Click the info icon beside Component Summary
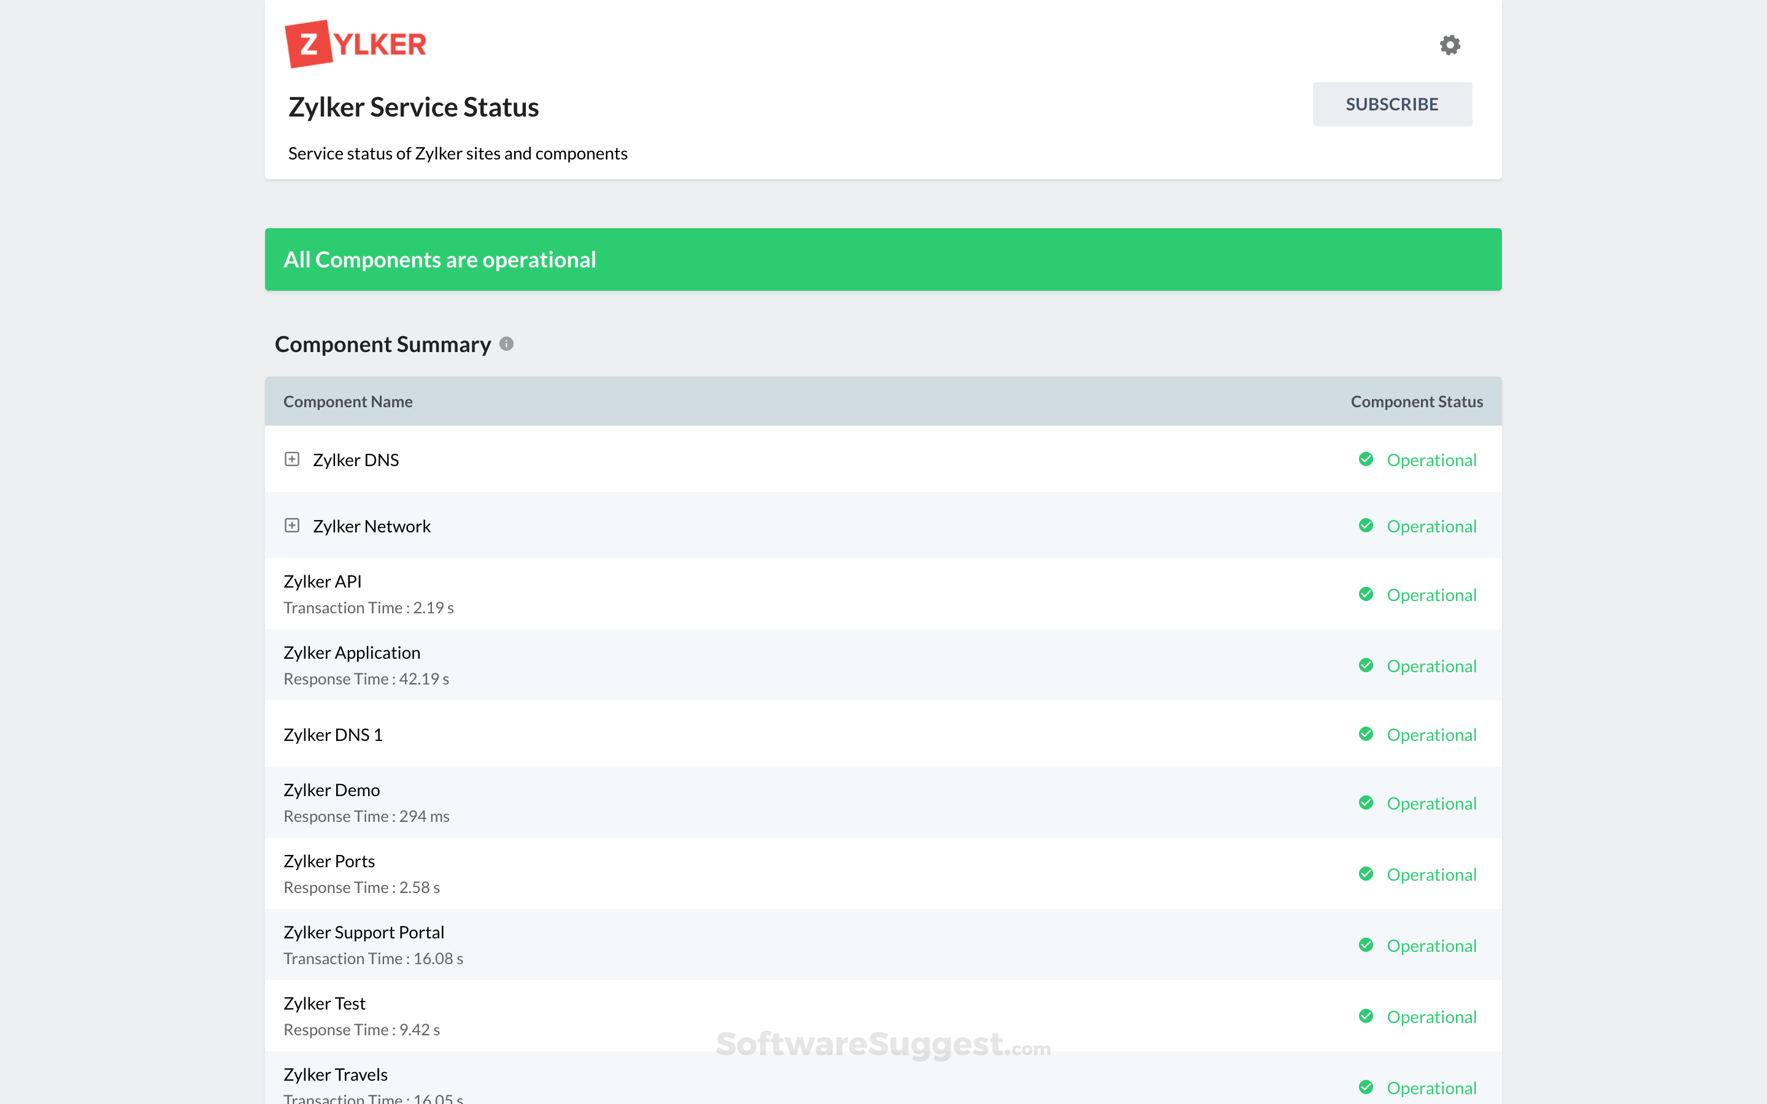1767x1104 pixels. (507, 344)
